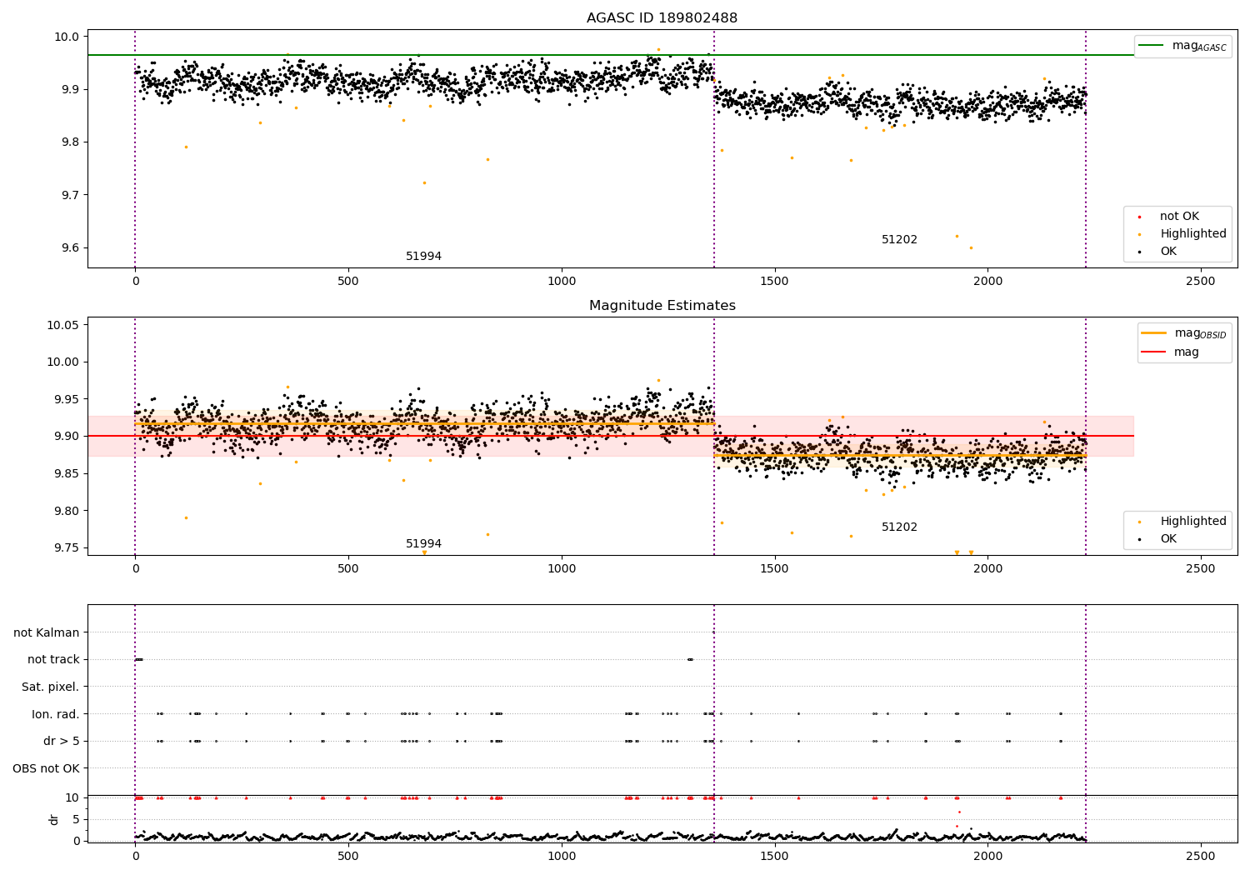Click the red 'mag' legend entry
The width and height of the screenshot is (1250, 875).
[x=1170, y=352]
